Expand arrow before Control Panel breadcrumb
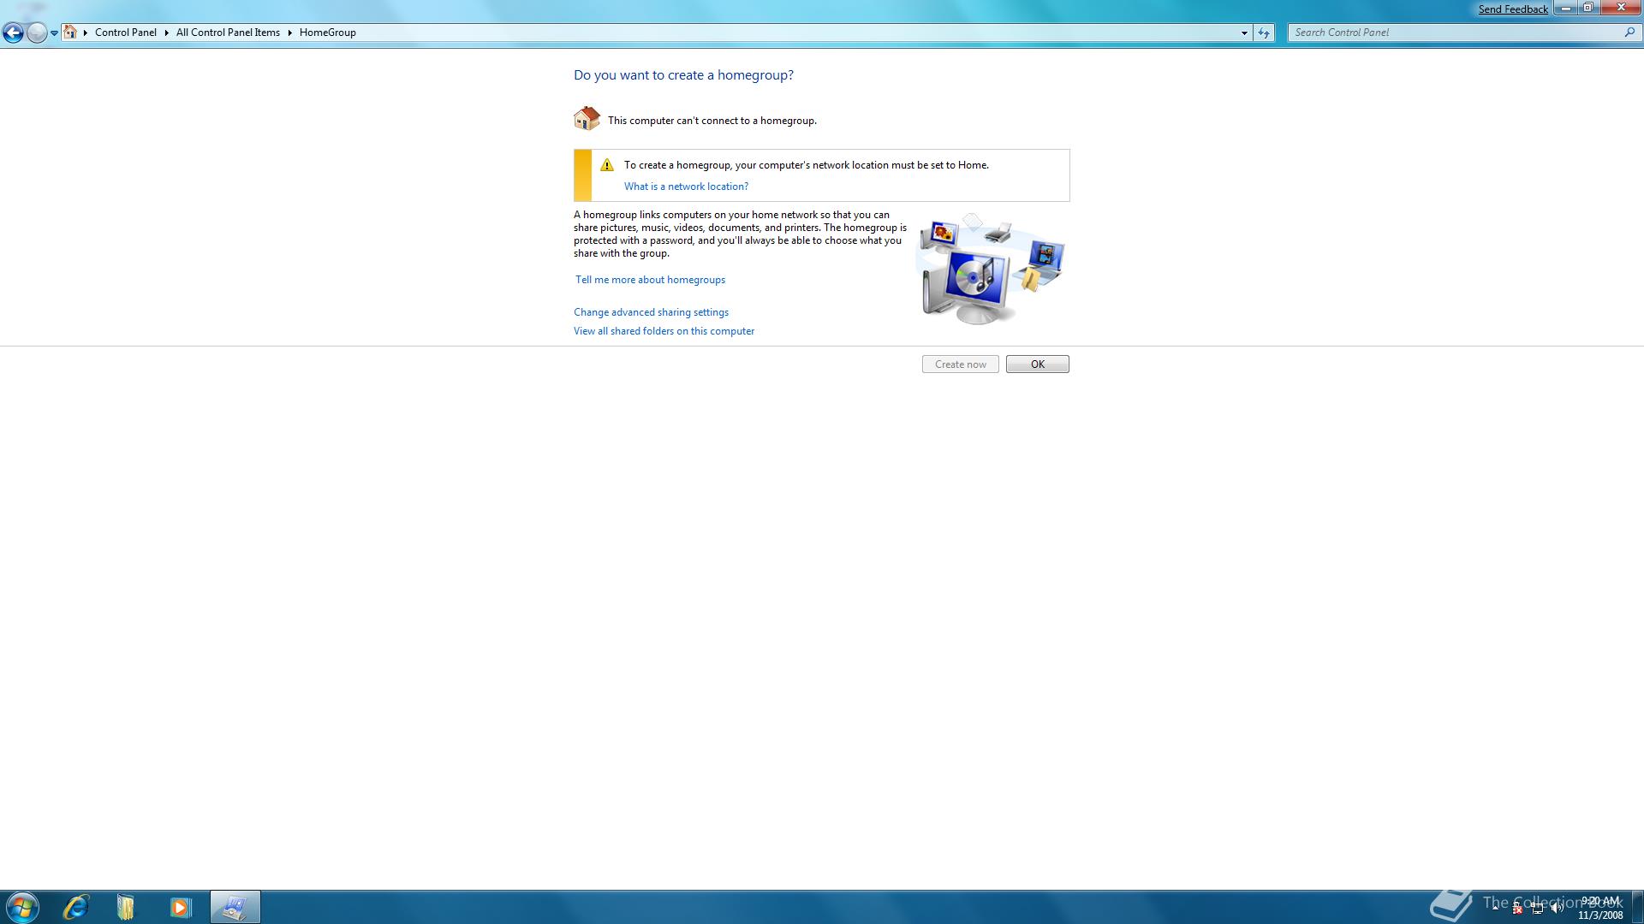 coord(86,33)
